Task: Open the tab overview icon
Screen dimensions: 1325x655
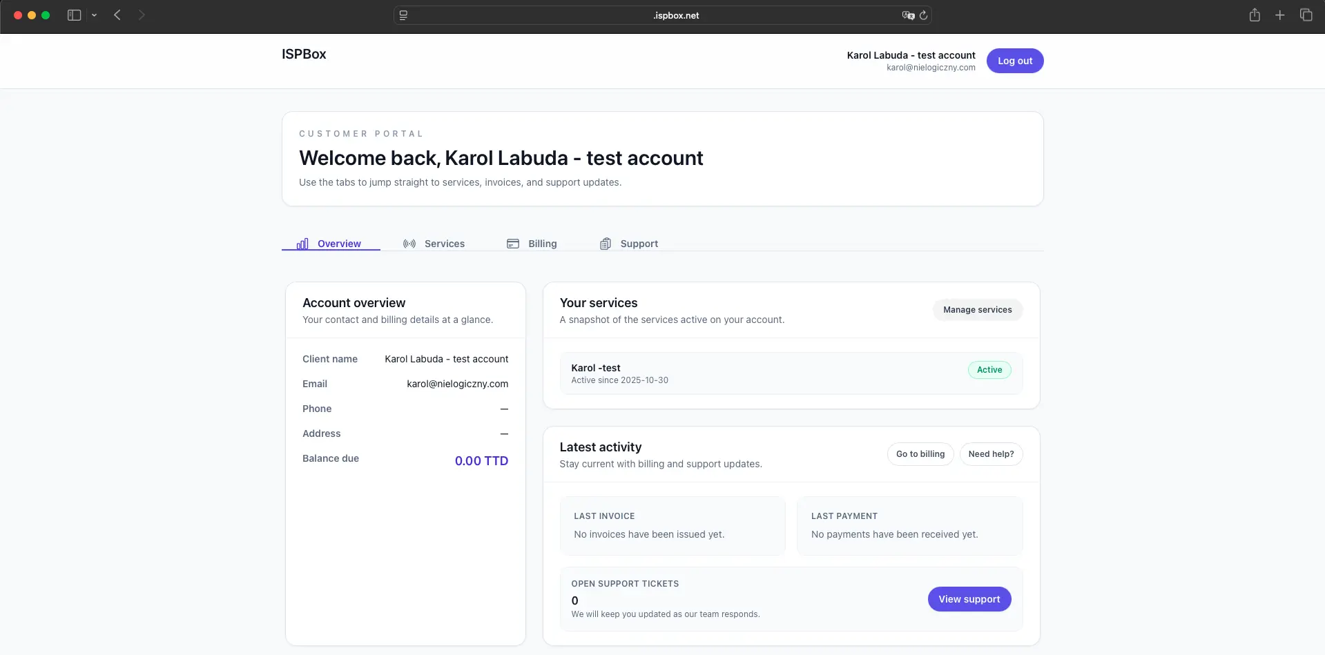Action: point(1306,14)
